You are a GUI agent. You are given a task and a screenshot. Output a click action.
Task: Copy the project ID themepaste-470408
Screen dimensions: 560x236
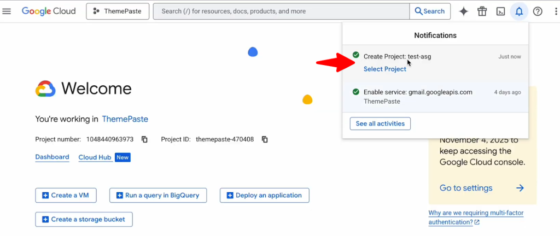[x=265, y=139]
